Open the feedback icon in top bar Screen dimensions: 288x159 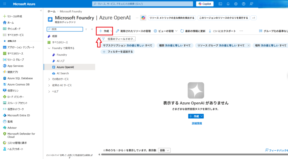click(x=251, y=4)
